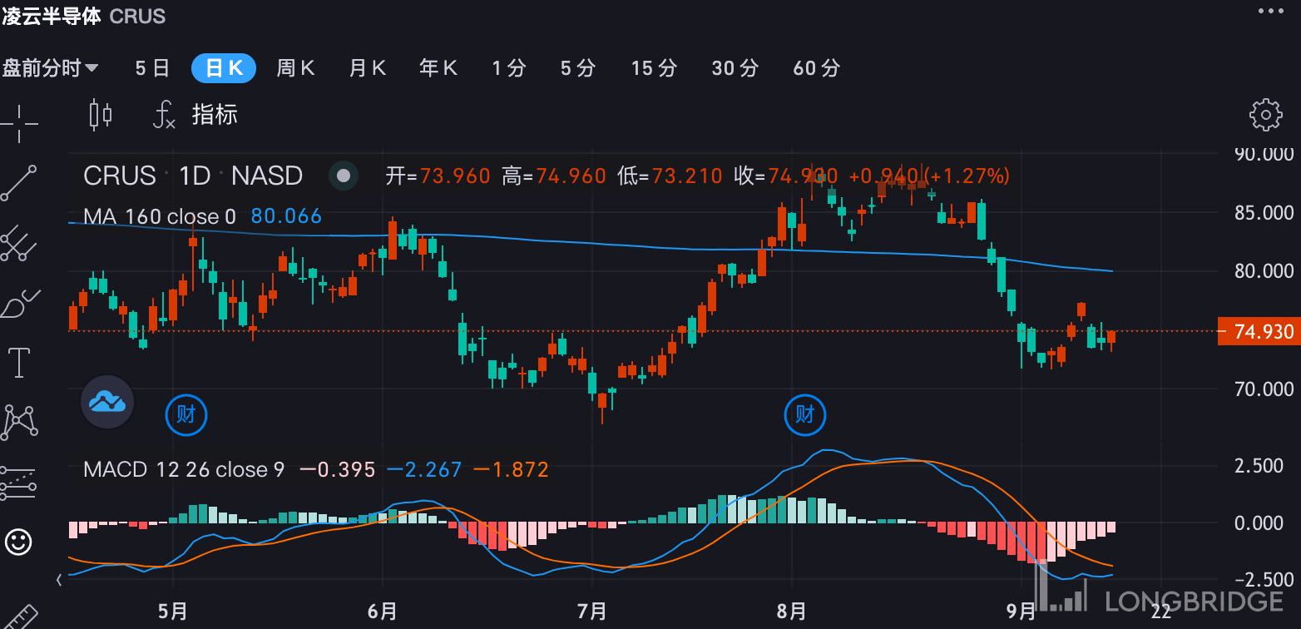Click the cloud chart logo badge
This screenshot has height=629, width=1301.
pyautogui.click(x=107, y=402)
